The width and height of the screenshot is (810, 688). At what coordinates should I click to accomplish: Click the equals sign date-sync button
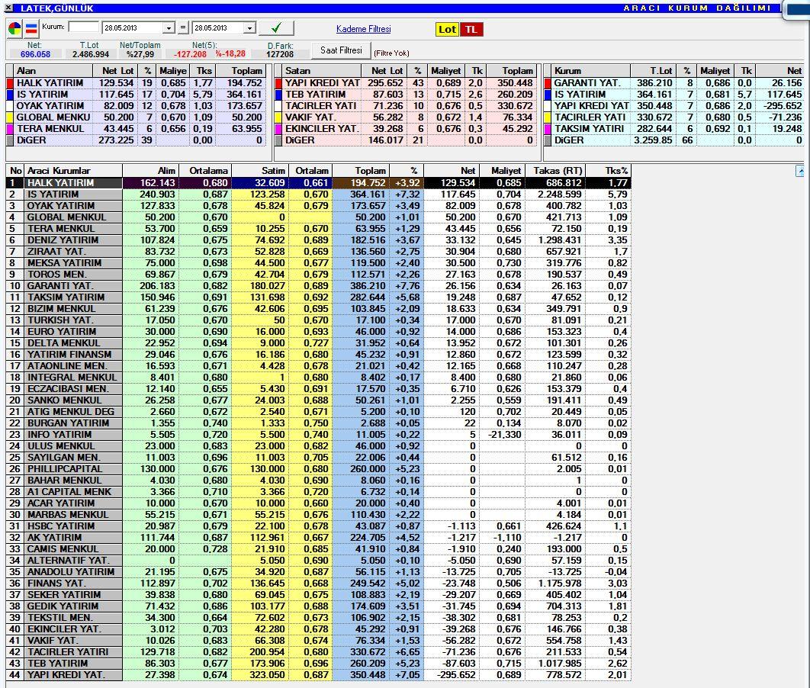[x=183, y=28]
